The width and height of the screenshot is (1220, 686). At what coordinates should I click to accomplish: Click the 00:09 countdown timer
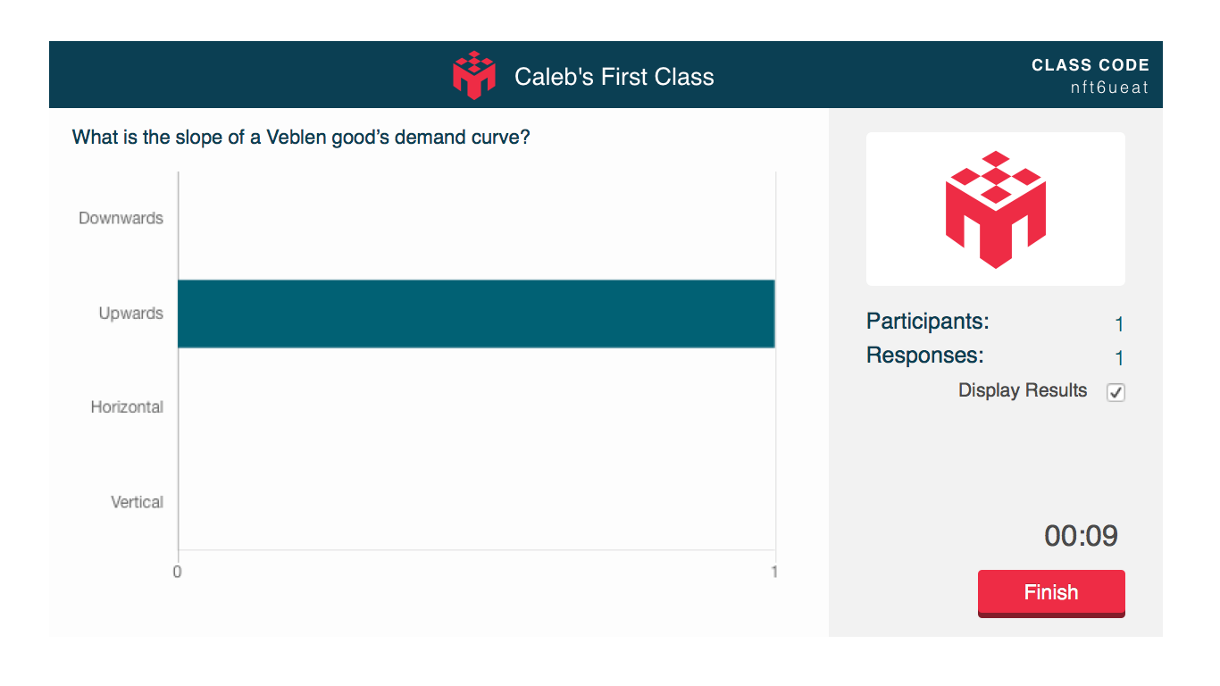1081,536
